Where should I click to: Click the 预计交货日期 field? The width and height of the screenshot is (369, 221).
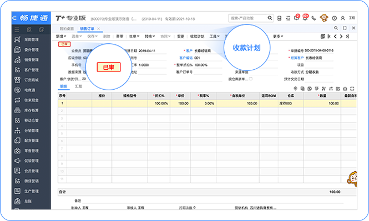pos(319,79)
